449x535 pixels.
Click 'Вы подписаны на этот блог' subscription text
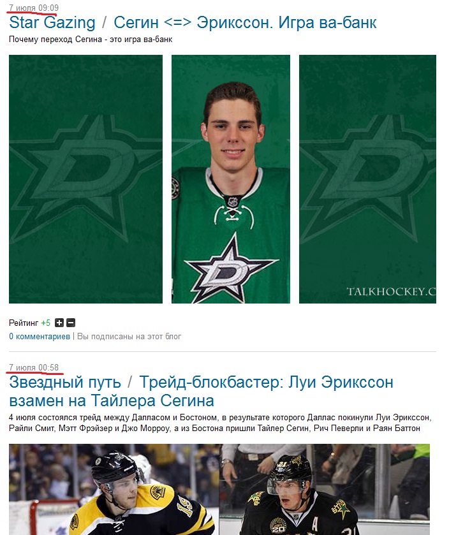click(129, 337)
